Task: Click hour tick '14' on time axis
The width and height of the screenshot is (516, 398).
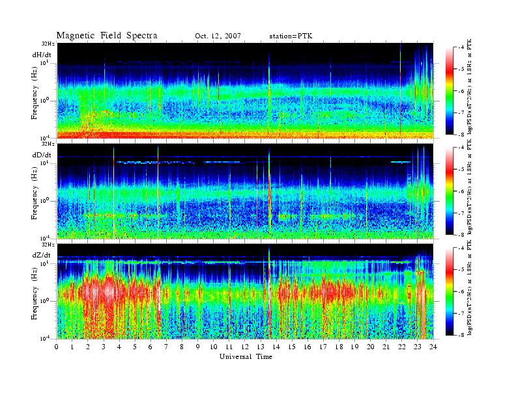Action: tap(276, 347)
